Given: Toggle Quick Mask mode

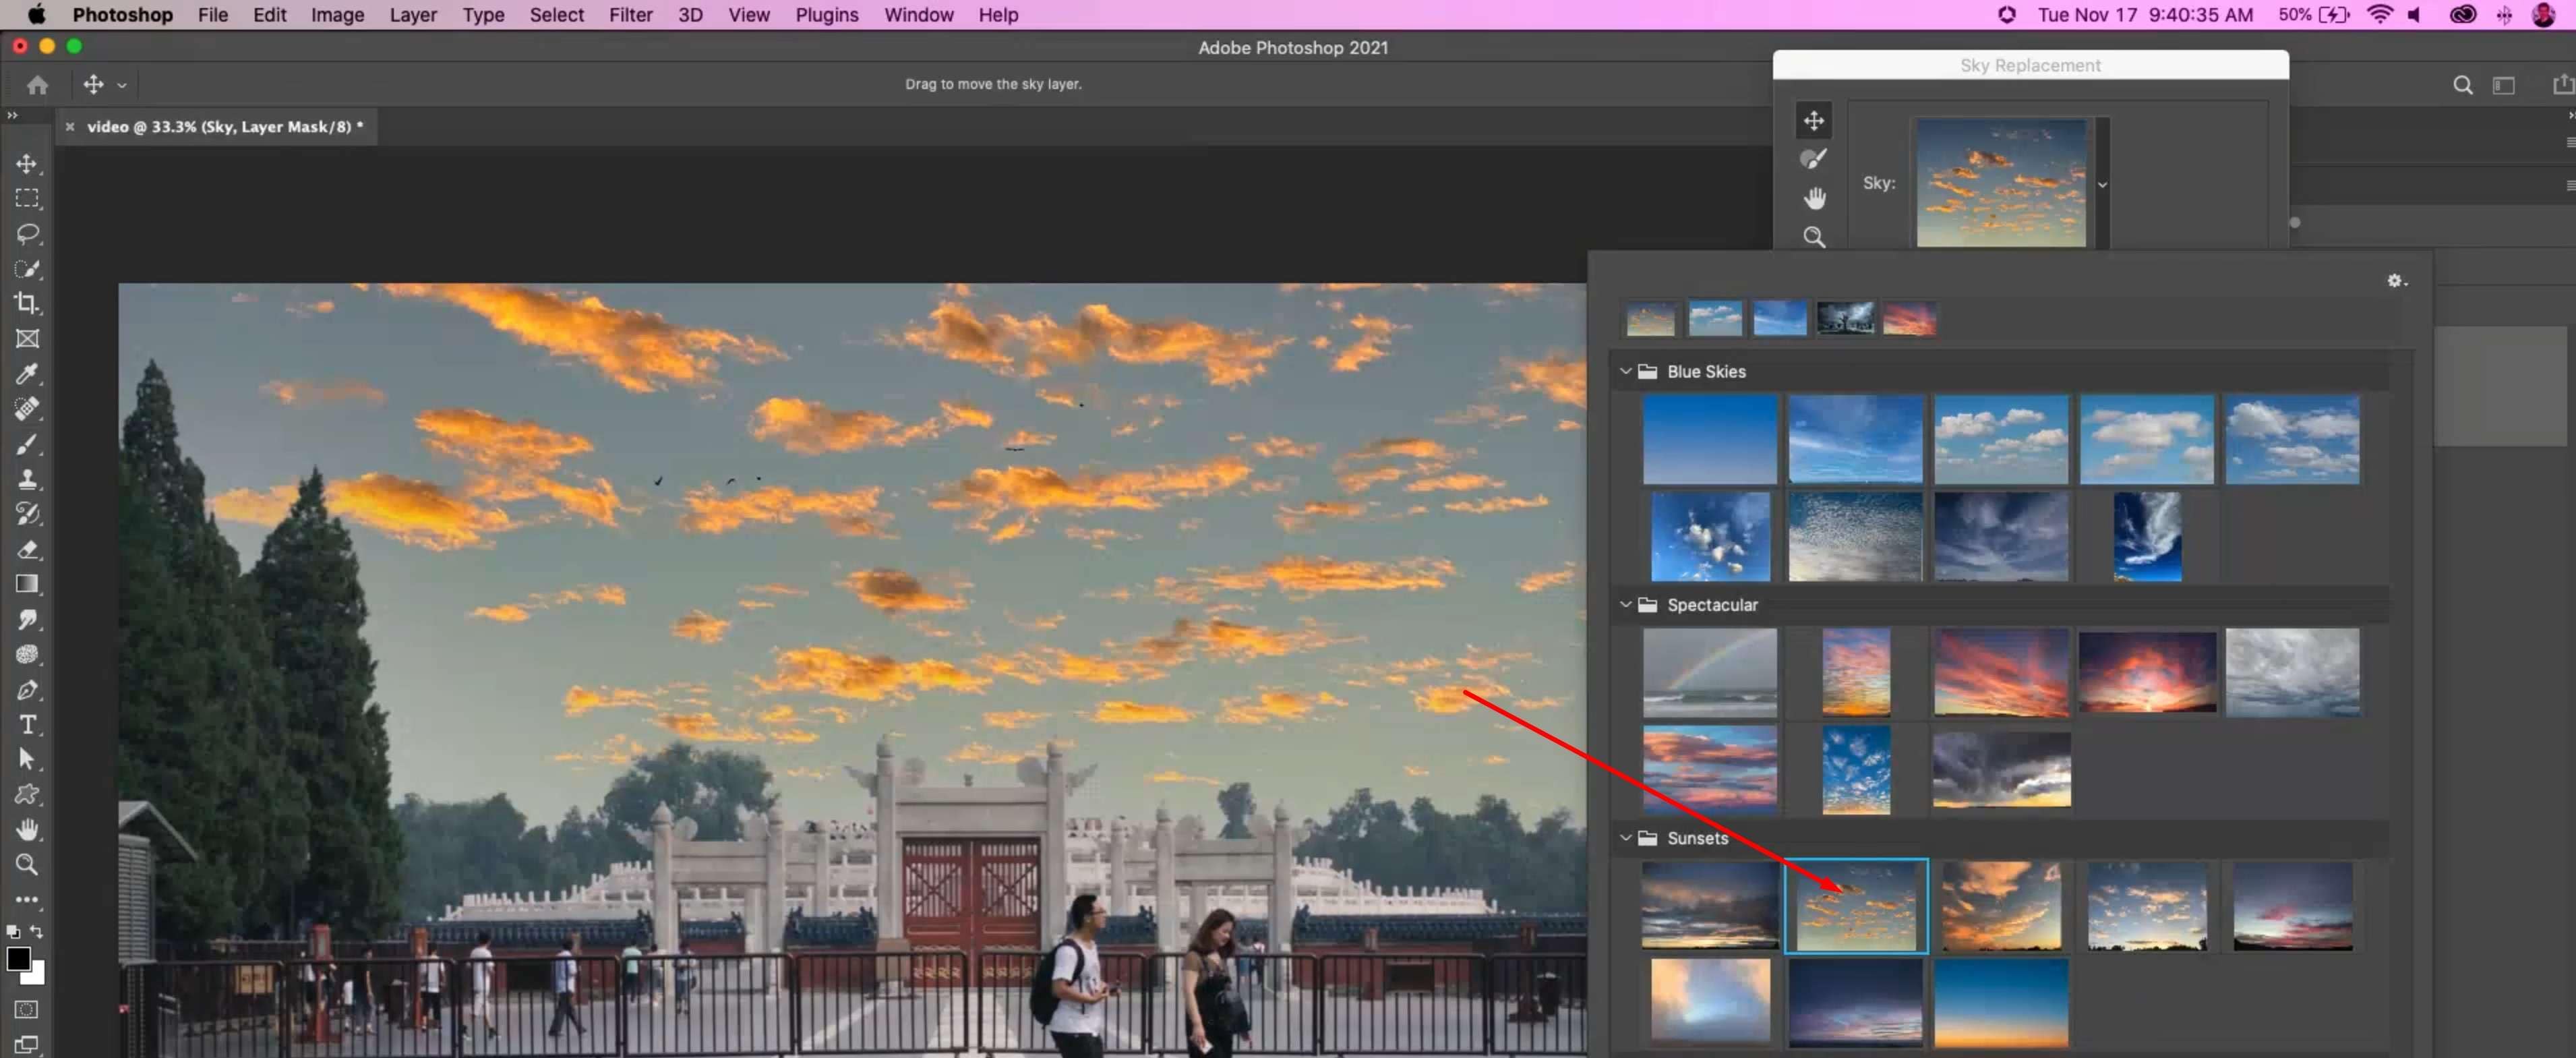Looking at the screenshot, I should 27,1009.
